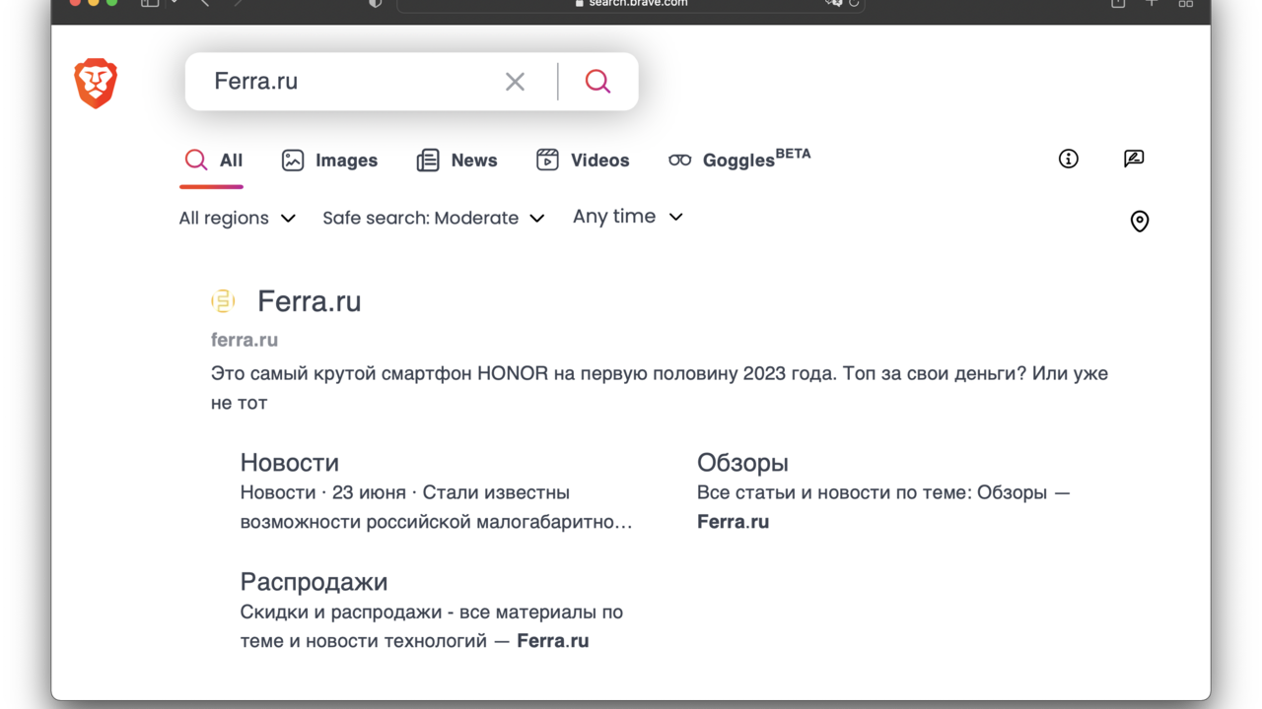Open the Brave Search lion logo homepage
The image size is (1262, 709).
95,83
